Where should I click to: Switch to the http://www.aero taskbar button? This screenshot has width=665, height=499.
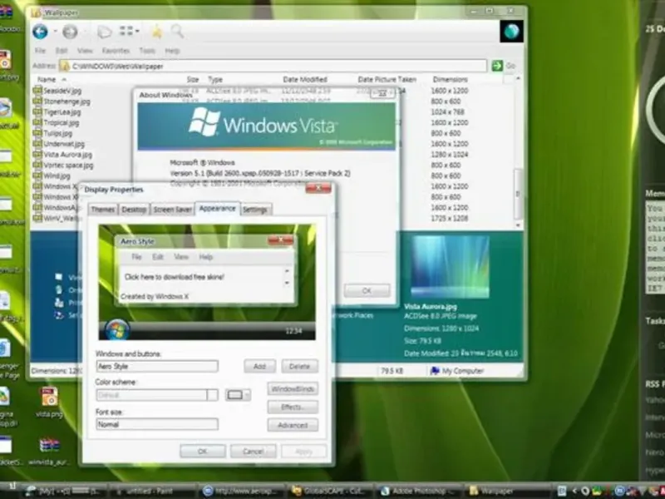241,492
